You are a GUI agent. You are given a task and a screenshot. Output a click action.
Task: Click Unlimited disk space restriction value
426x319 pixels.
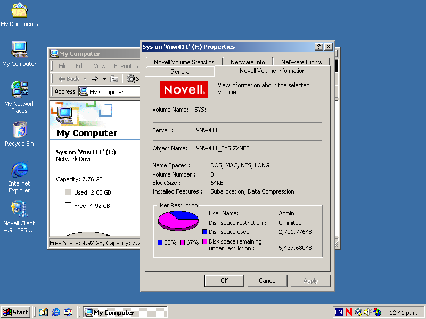[x=290, y=223]
